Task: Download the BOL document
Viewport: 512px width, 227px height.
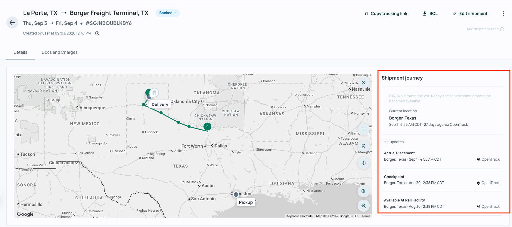Action: click(430, 14)
